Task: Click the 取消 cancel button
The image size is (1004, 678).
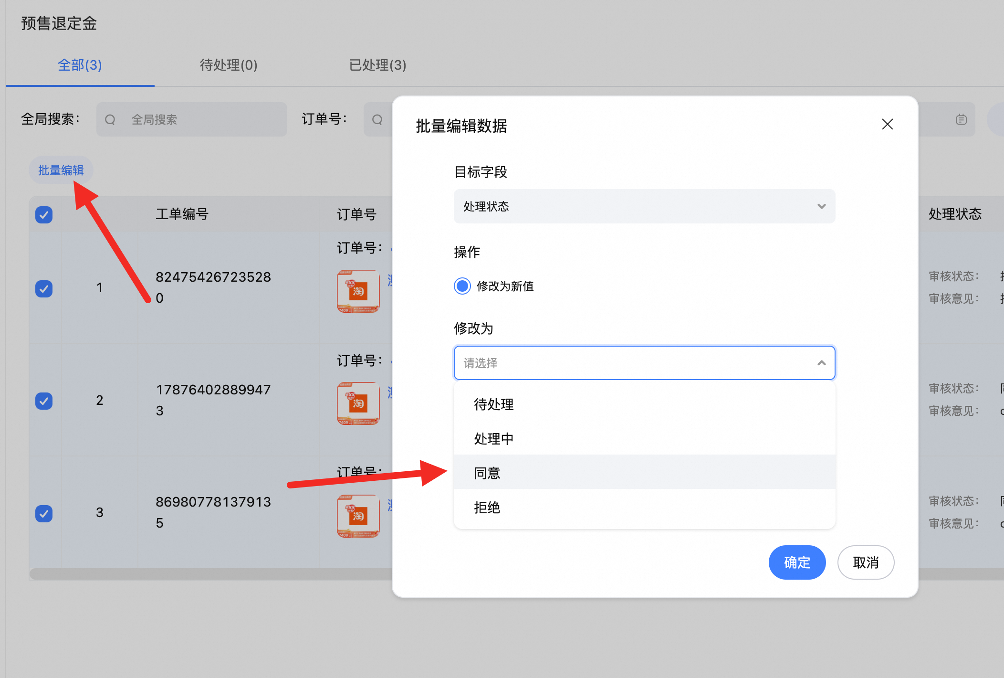Action: pyautogui.click(x=865, y=562)
